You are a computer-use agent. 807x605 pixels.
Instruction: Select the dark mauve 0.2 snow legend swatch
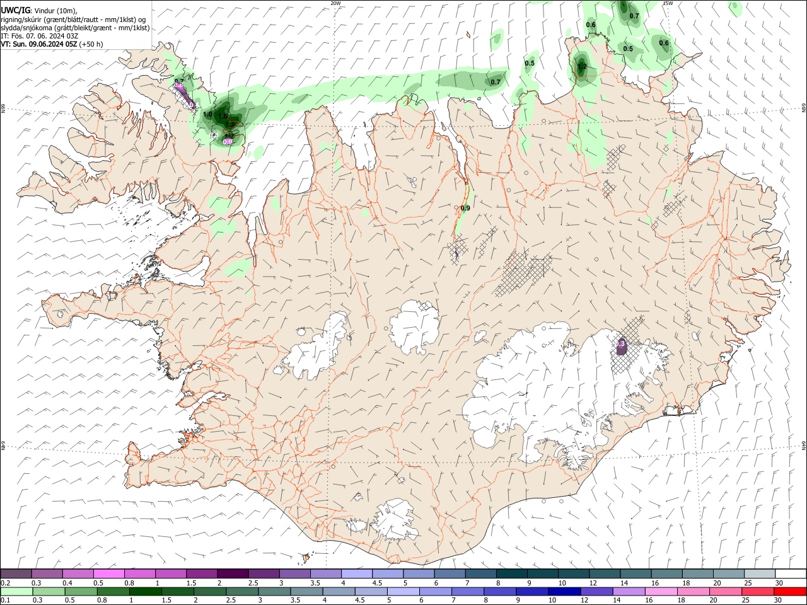(16, 574)
